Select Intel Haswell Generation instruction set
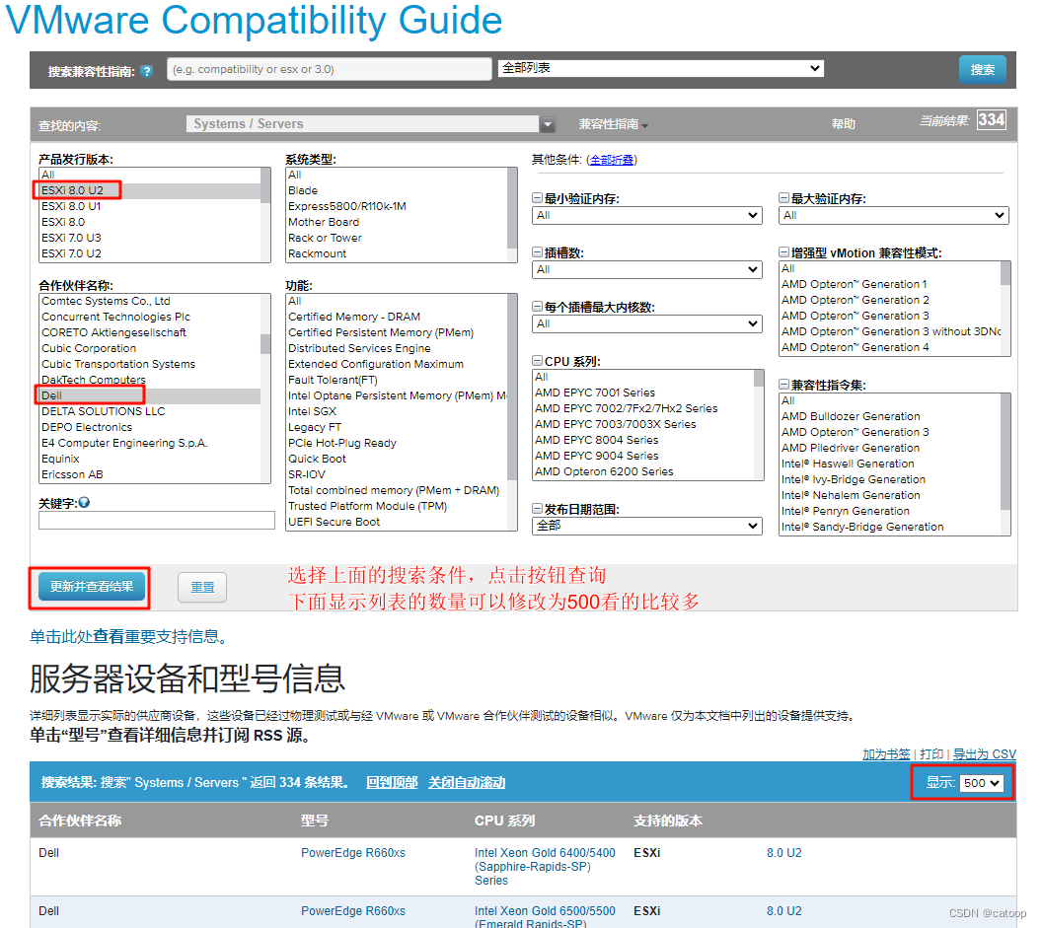The image size is (1042, 928). (890, 464)
